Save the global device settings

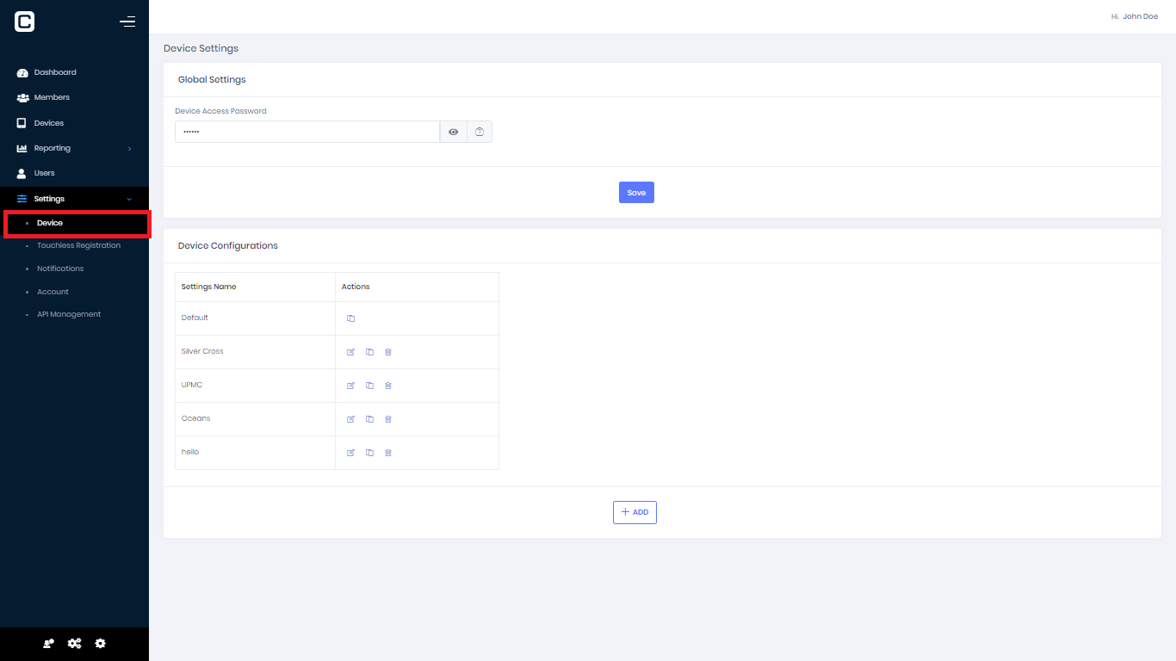tap(636, 192)
